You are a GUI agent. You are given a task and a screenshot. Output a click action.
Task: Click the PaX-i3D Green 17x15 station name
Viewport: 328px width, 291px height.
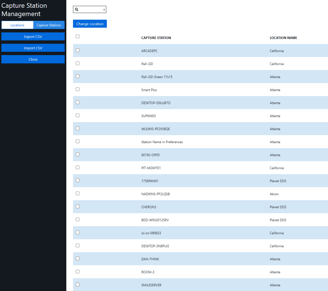(157, 77)
